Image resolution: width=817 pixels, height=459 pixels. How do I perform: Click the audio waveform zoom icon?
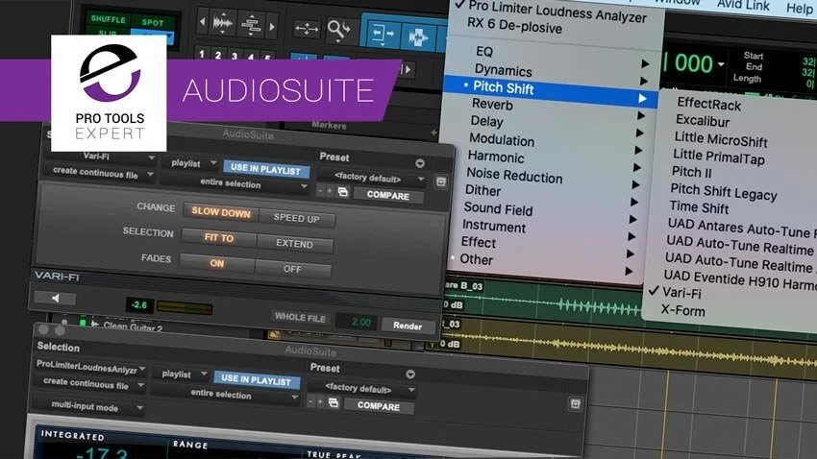(x=223, y=23)
